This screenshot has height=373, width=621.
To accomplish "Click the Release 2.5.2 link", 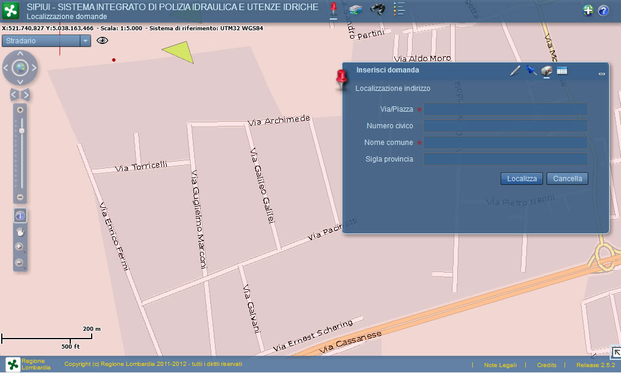I will 595,365.
